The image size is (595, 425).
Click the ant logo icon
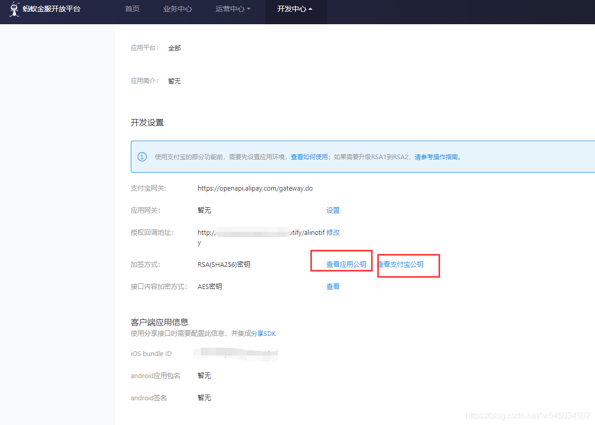tap(14, 9)
